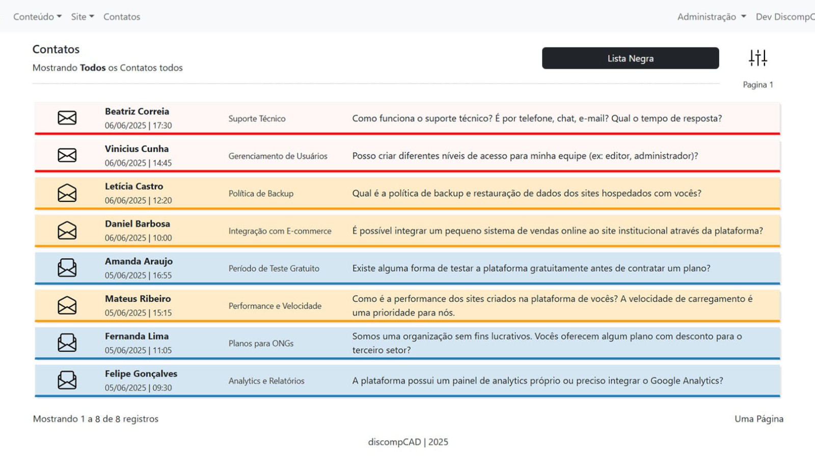Expand the Conteúdo dropdown menu

click(x=37, y=17)
